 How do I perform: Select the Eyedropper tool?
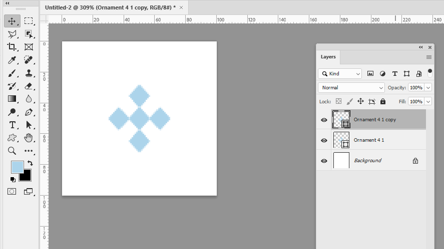tap(12, 60)
